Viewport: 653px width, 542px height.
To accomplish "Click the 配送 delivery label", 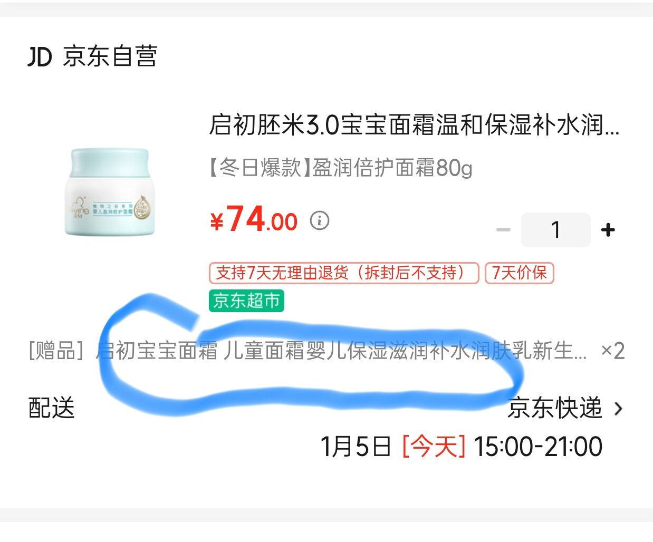I will [x=52, y=408].
